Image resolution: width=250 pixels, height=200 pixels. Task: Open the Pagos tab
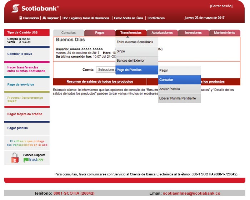tap(100, 33)
